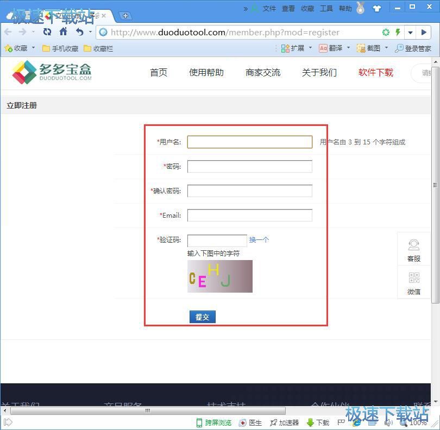The image size is (440, 430).
Task: Open the 收藏 menu in title bar
Action: coord(307,8)
